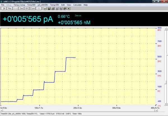The width and height of the screenshot is (168, 116).
Task: Open the Time/DIV menu
Action: pyautogui.click(x=31, y=5)
